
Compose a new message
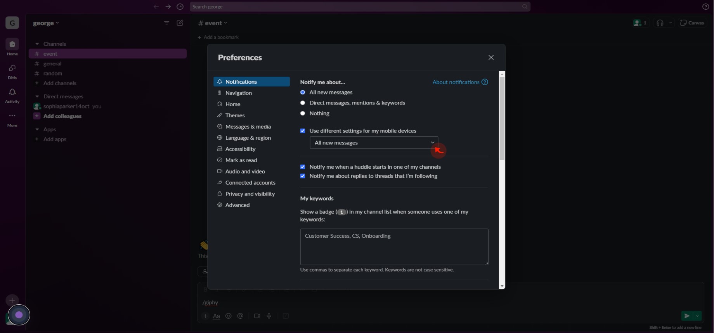pos(180,23)
